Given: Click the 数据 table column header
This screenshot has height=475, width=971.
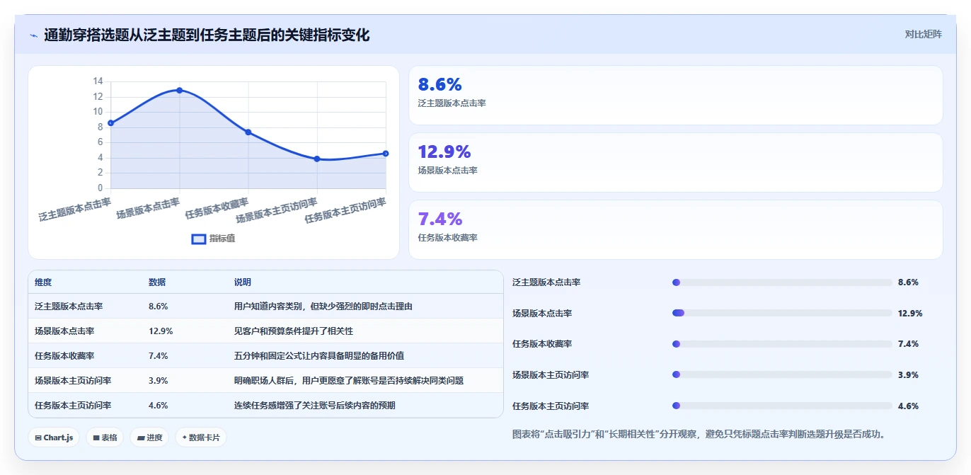Looking at the screenshot, I should (x=157, y=282).
